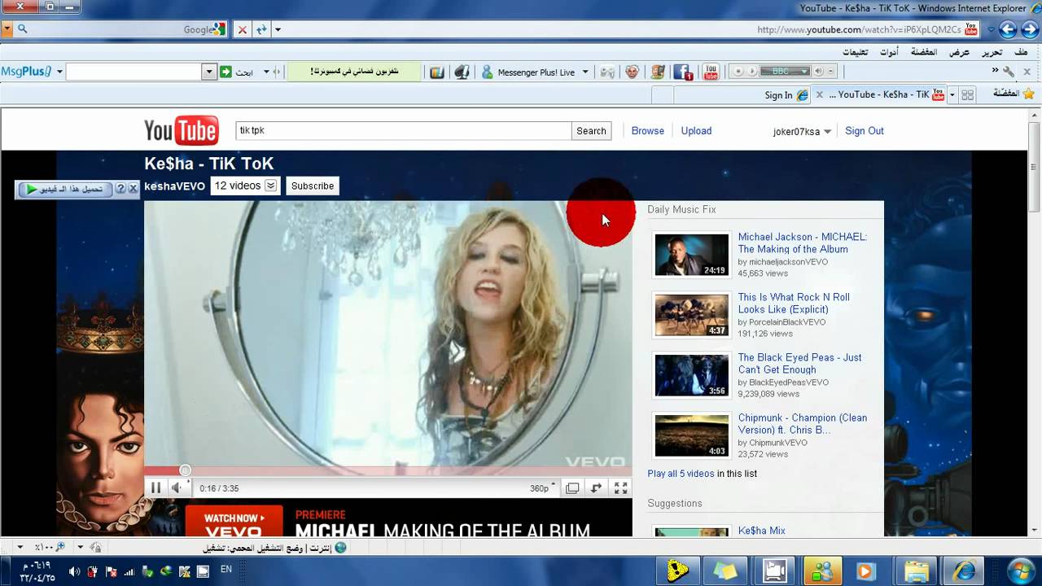This screenshot has height=586, width=1042.
Task: Open the Arabic Edit menu (تحرير)
Action: tap(992, 52)
